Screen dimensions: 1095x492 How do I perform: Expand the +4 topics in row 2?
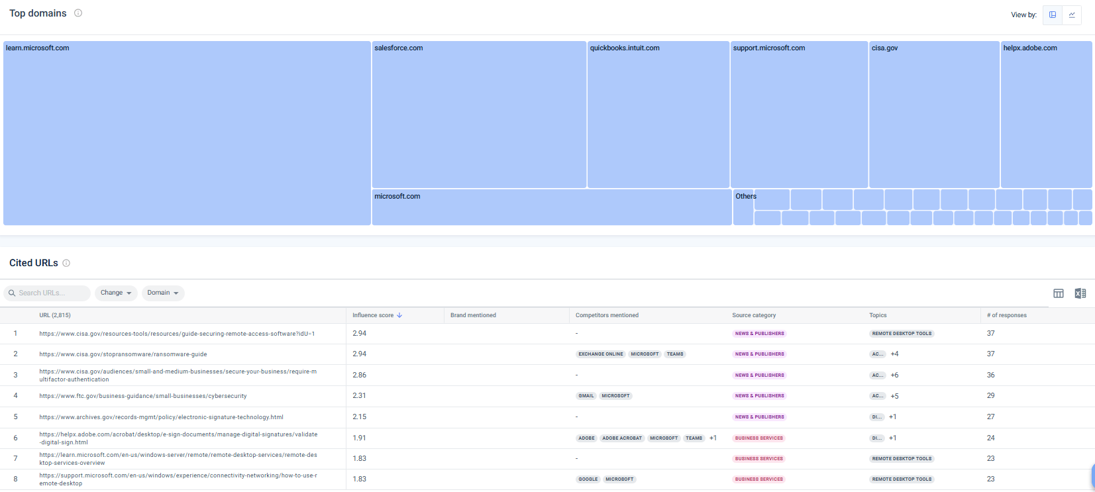[894, 354]
